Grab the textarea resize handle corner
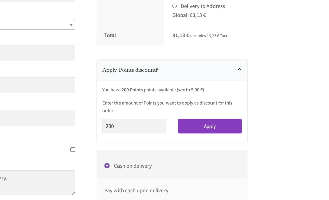This screenshot has height=200, width=329. [x=73, y=193]
